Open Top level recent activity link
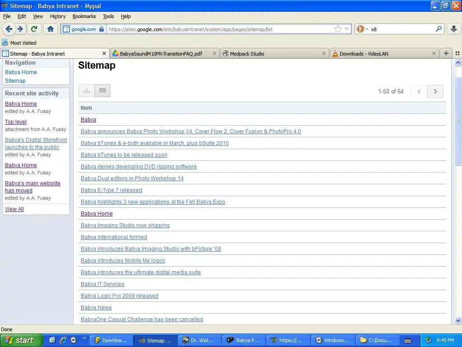462x347 pixels. pyautogui.click(x=16, y=122)
